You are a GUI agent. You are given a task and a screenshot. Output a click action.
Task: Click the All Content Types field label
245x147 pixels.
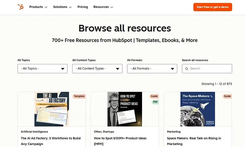[x=84, y=60]
